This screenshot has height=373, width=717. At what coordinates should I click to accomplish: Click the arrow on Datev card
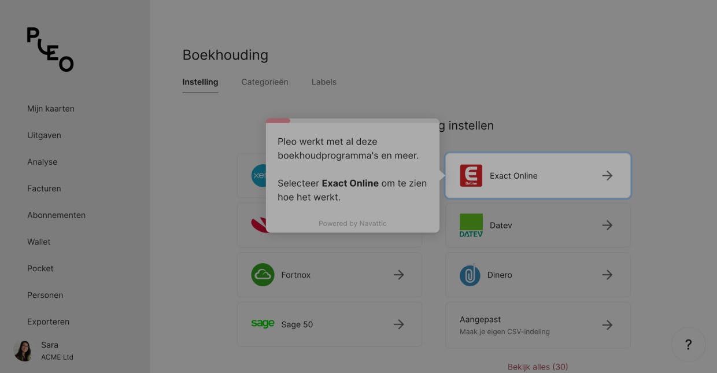(x=607, y=226)
